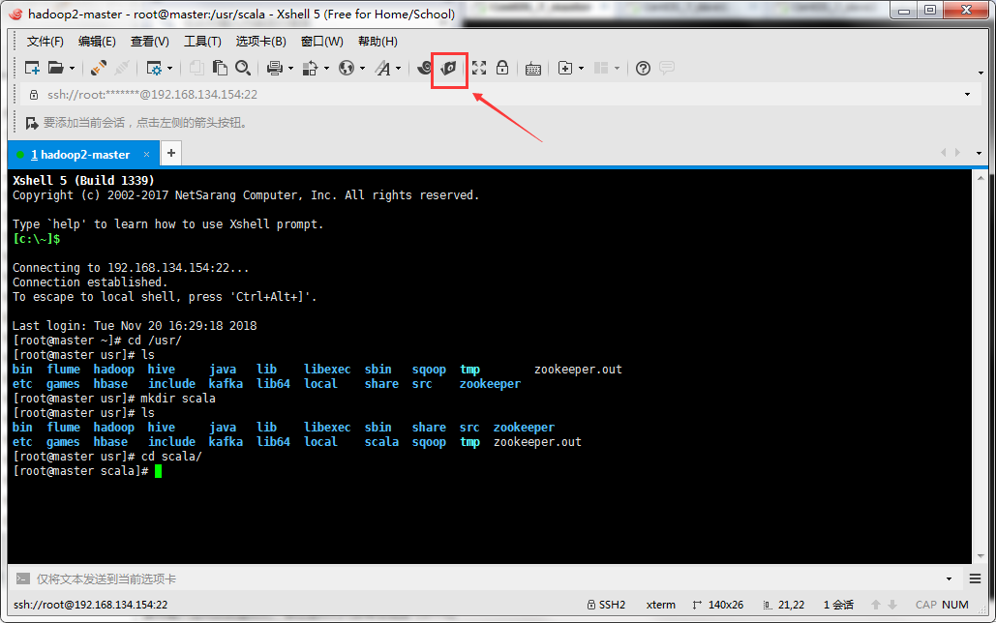Expand the Encoding dropdown arrow
The width and height of the screenshot is (996, 623).
point(363,69)
